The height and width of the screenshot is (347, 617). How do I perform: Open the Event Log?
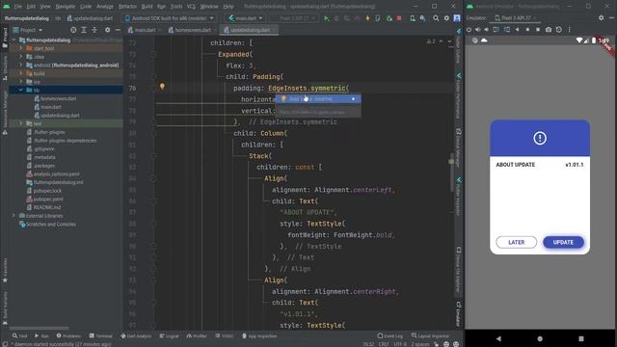(x=389, y=336)
